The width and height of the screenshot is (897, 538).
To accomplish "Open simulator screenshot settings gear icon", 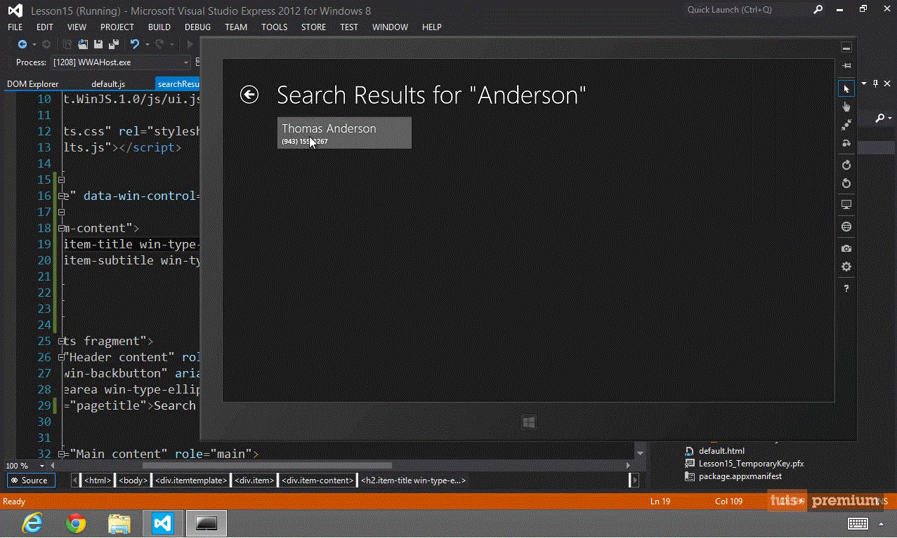I will click(846, 267).
